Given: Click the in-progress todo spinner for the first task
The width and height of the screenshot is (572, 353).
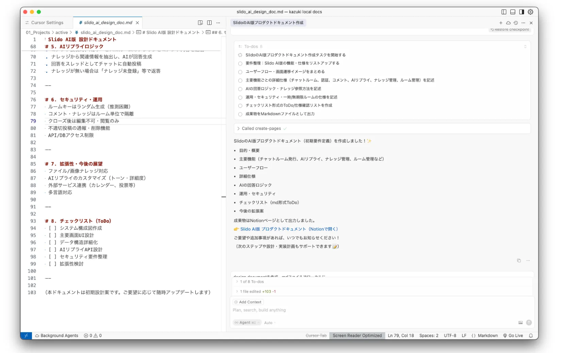Looking at the screenshot, I should (x=240, y=55).
